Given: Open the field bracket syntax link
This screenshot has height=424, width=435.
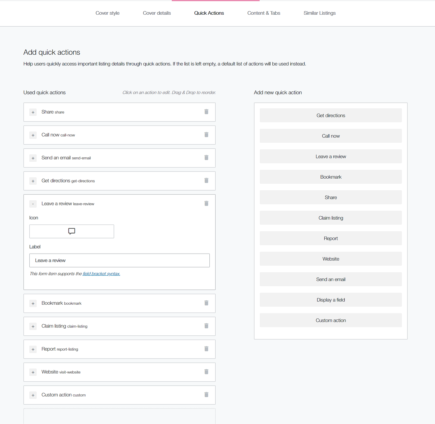Looking at the screenshot, I should tap(101, 274).
